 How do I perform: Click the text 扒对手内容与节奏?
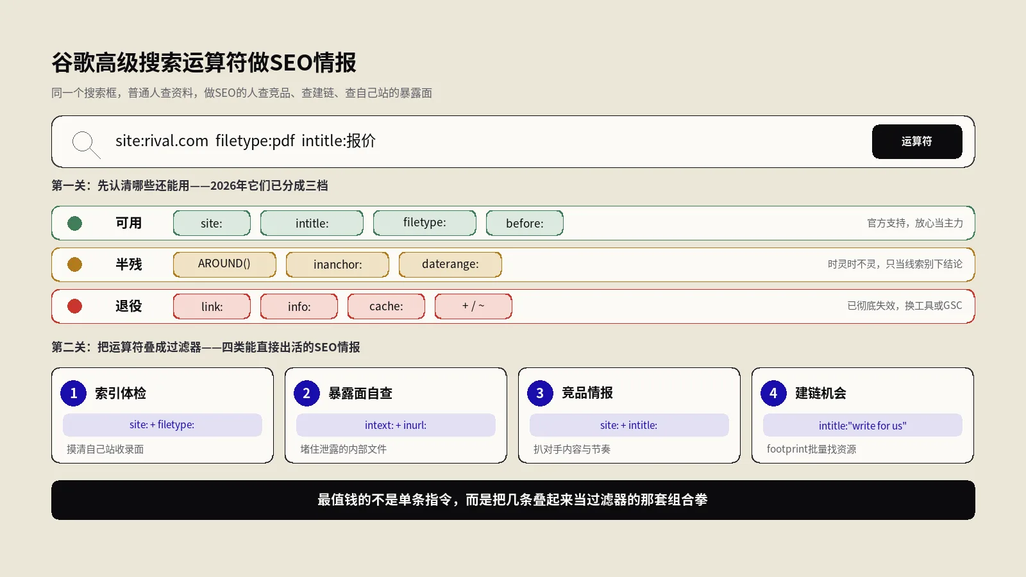pyautogui.click(x=572, y=449)
